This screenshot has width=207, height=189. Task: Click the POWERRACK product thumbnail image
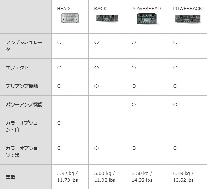[x=188, y=19]
